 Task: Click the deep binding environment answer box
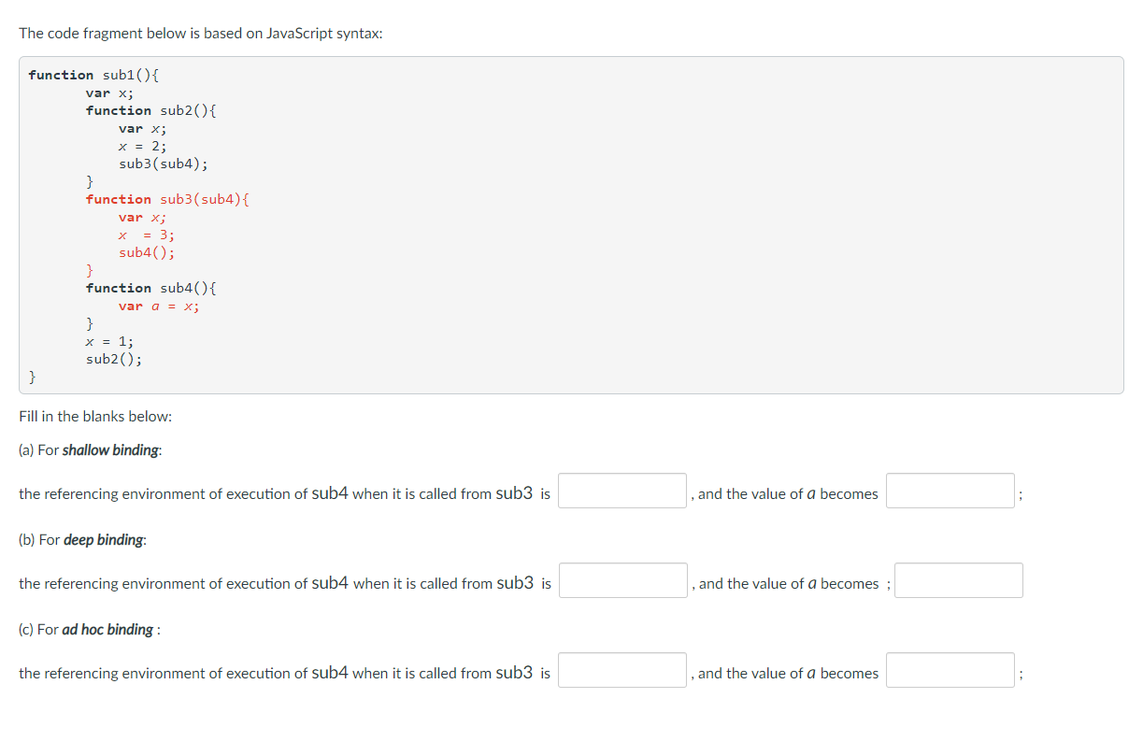(x=622, y=579)
